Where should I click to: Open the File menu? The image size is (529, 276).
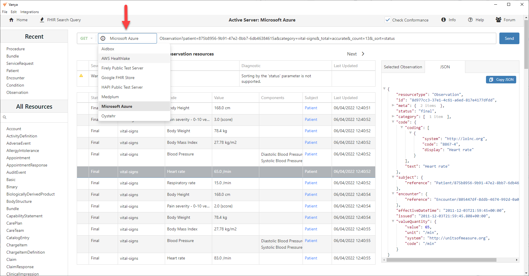click(x=5, y=12)
